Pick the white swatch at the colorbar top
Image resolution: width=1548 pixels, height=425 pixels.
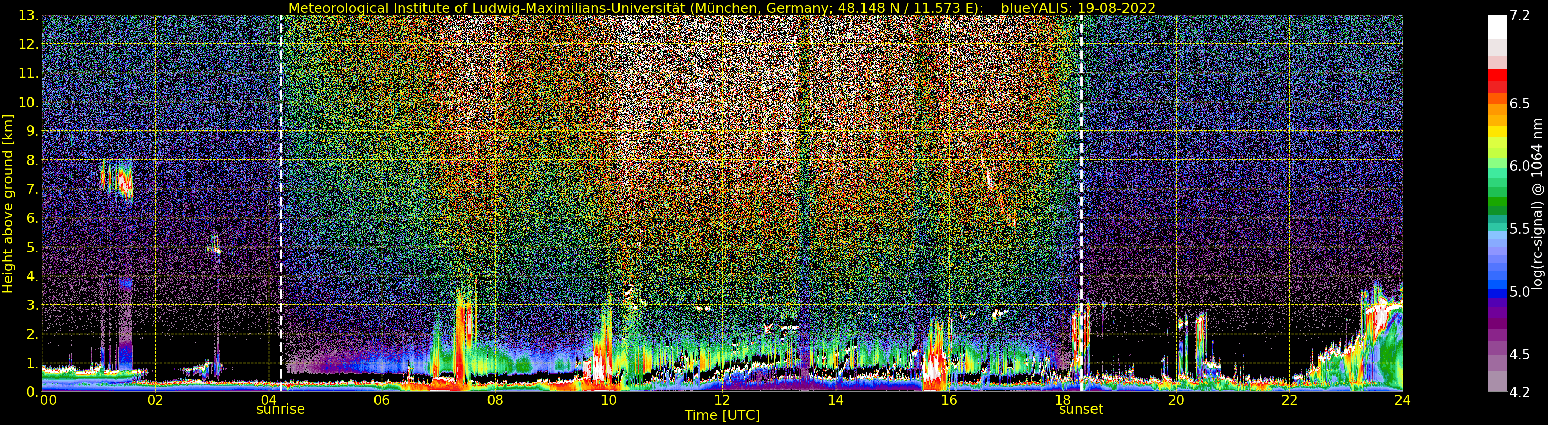click(1497, 27)
